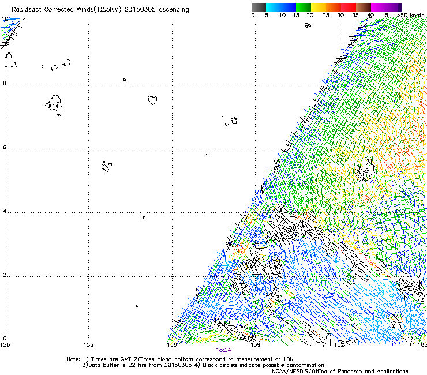427x375 pixels.
Task: Click the yellow 20-25 knots legend color
Action: pos(319,7)
